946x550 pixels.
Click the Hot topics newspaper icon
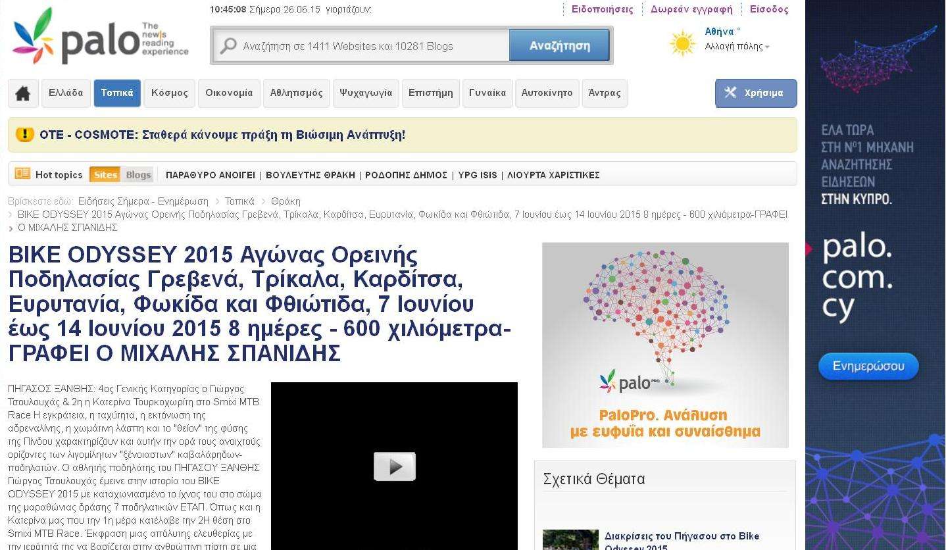pos(22,174)
